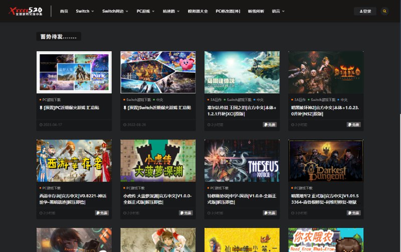Screen dimensions: 401x252
Task: Click the 3A巨作 tag on Diablo card
Action: pos(298,99)
